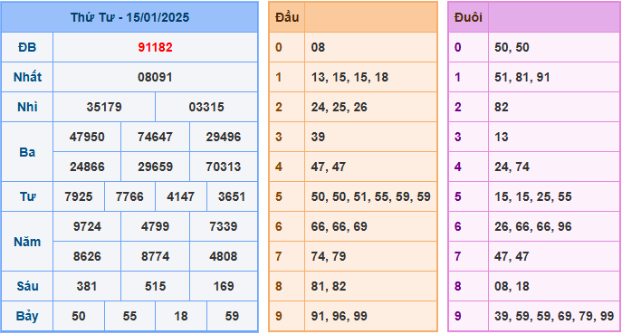Select second prize number 35179

[x=104, y=107]
